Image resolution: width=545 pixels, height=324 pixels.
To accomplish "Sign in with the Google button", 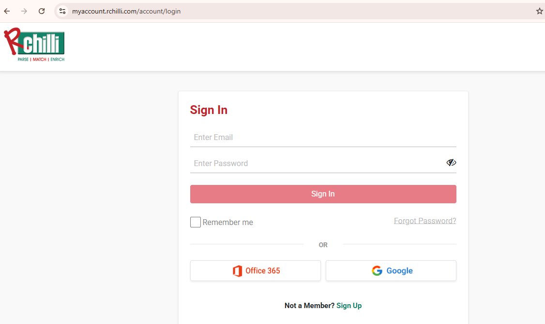I will pos(391,271).
